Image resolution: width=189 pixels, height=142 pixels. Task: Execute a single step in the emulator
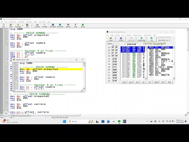141,39
